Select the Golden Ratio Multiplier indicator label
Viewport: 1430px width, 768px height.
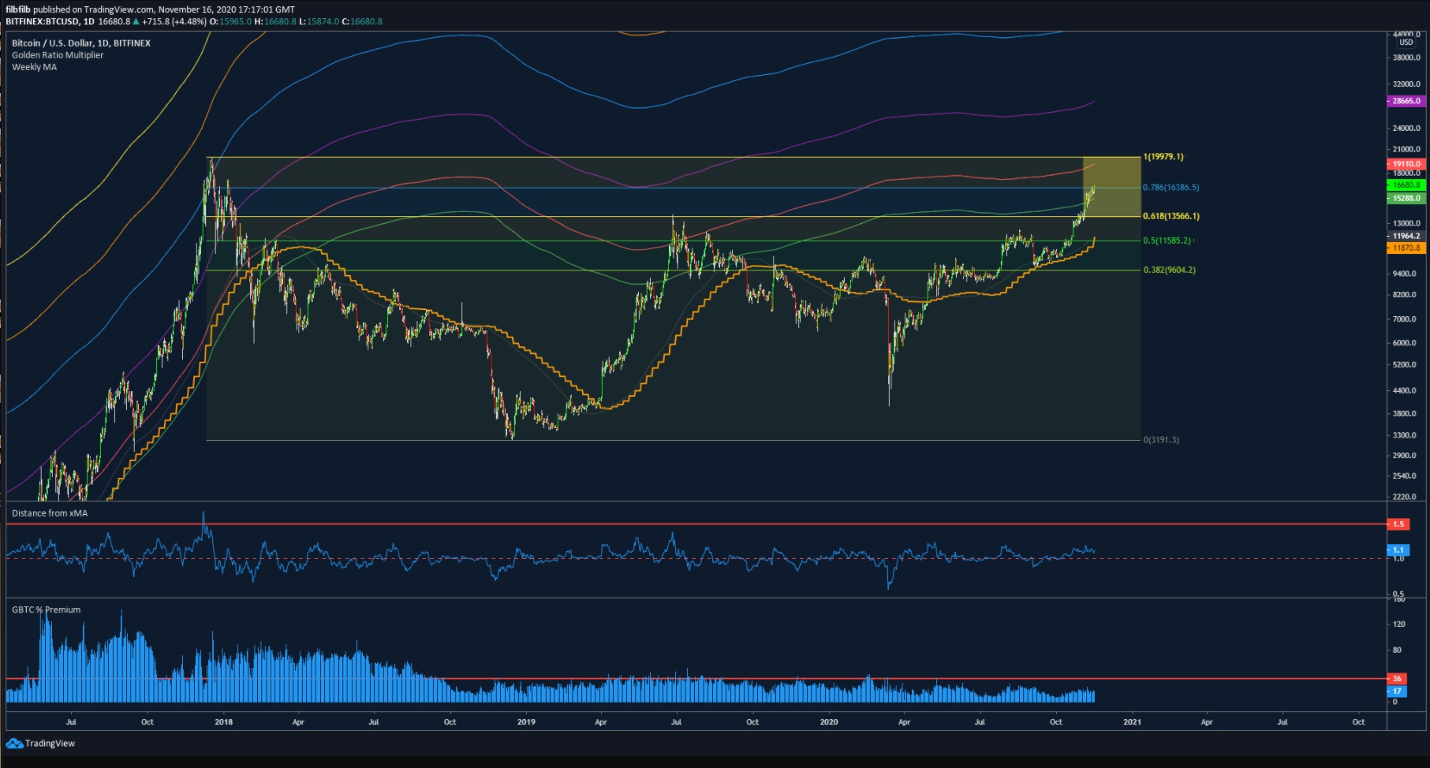tap(58, 55)
